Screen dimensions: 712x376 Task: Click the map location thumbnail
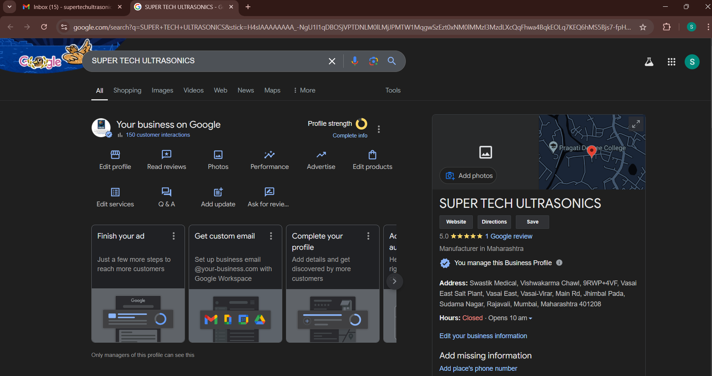(x=592, y=152)
